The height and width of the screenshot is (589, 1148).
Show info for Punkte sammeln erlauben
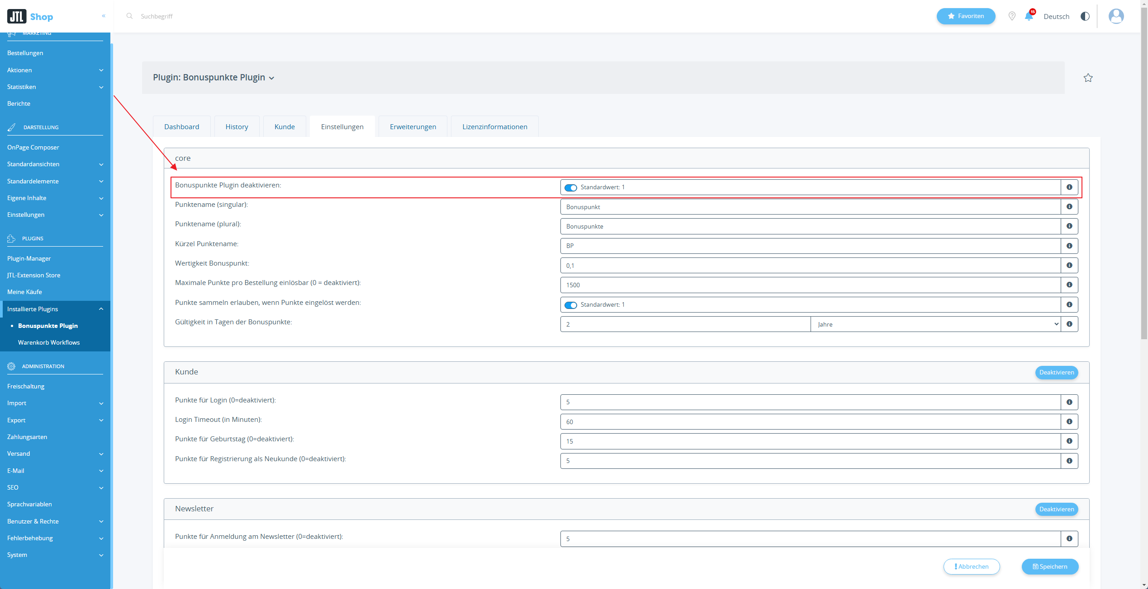1069,304
